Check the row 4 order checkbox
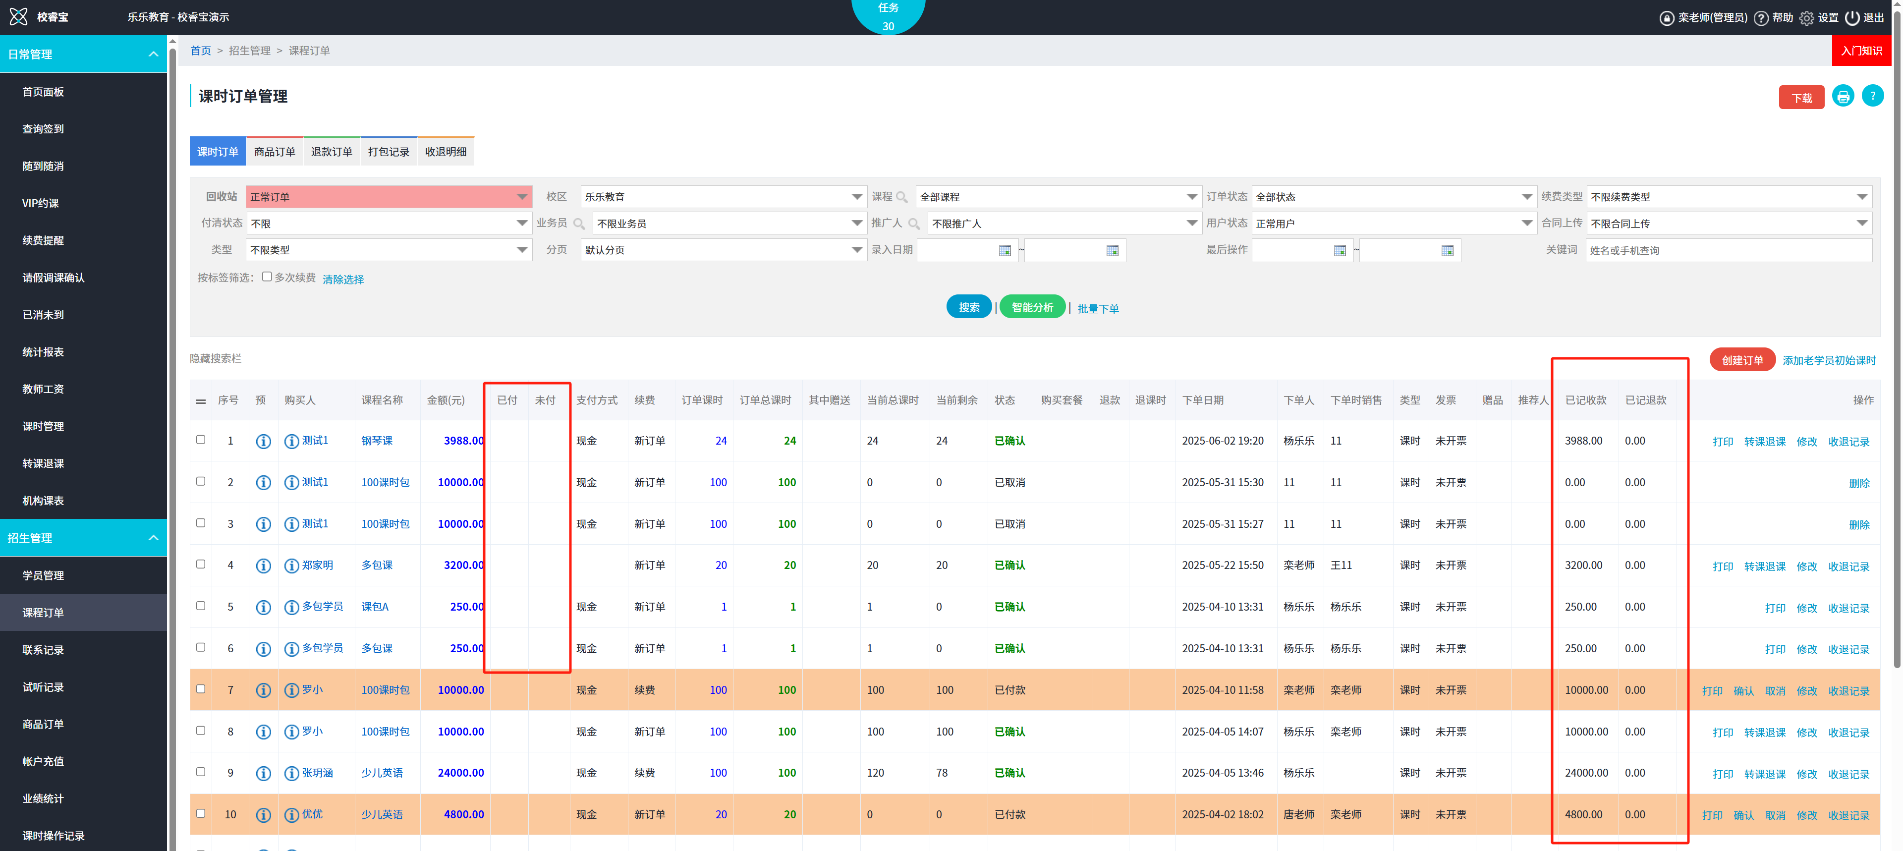1903x851 pixels. [200, 565]
